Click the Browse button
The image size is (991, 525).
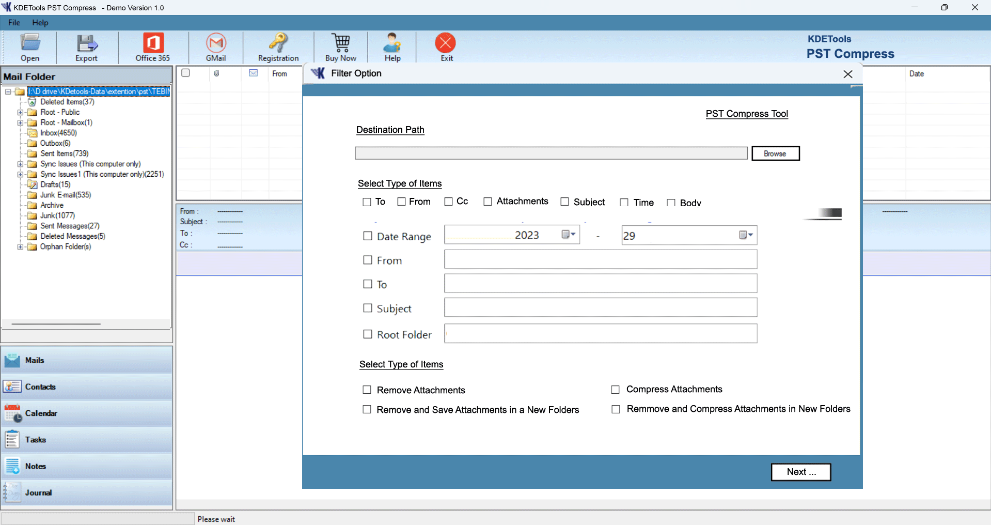(775, 153)
